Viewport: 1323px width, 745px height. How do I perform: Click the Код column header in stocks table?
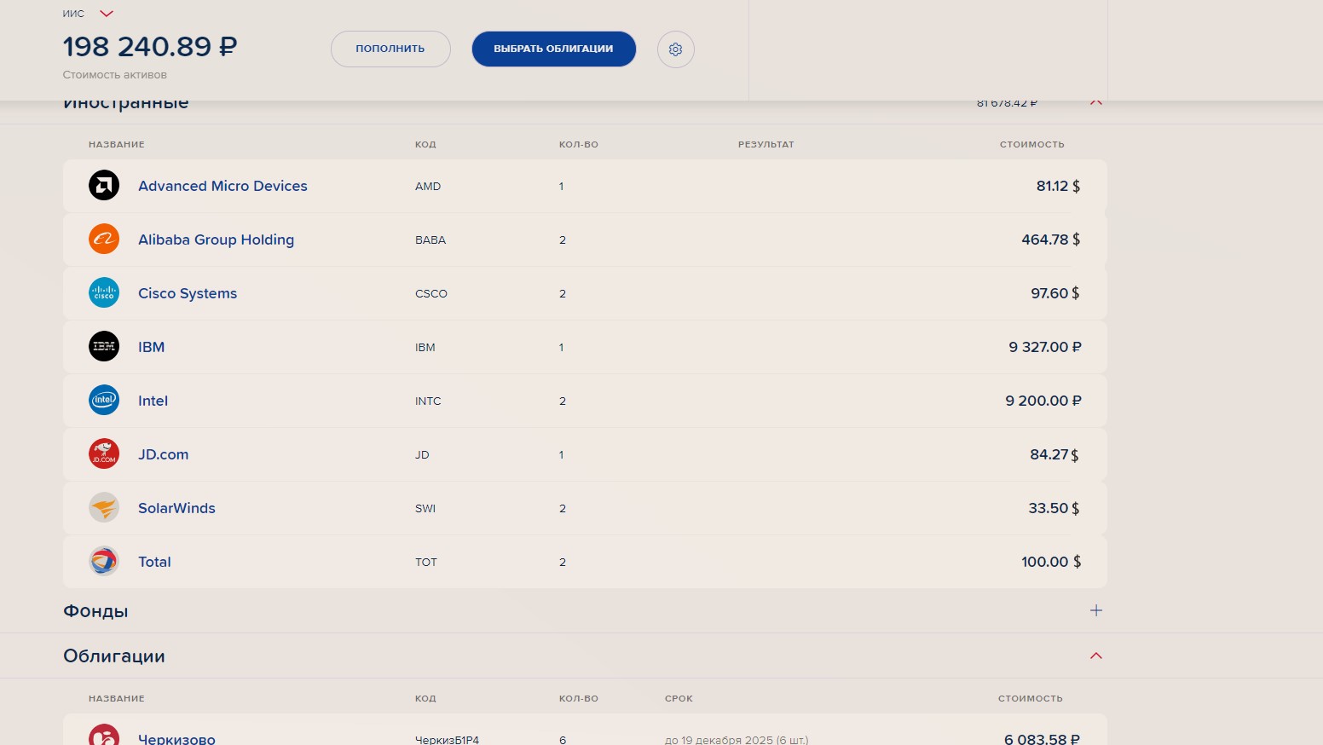425,144
